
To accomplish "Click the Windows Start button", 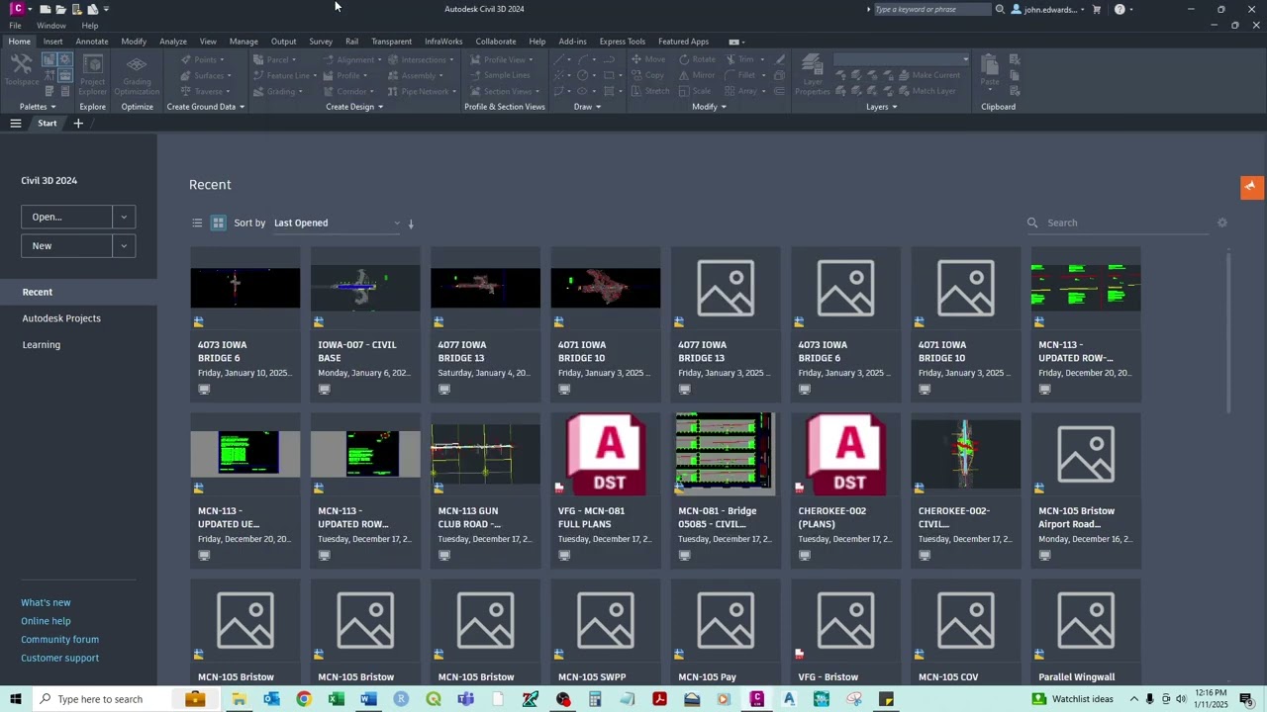I will click(x=16, y=699).
